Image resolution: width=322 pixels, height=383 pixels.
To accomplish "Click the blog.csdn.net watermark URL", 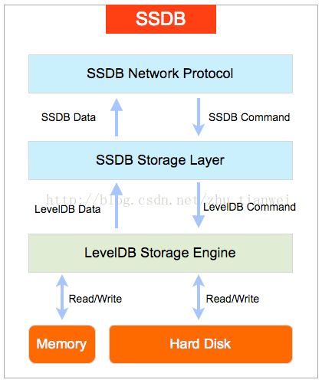I will (x=168, y=200).
